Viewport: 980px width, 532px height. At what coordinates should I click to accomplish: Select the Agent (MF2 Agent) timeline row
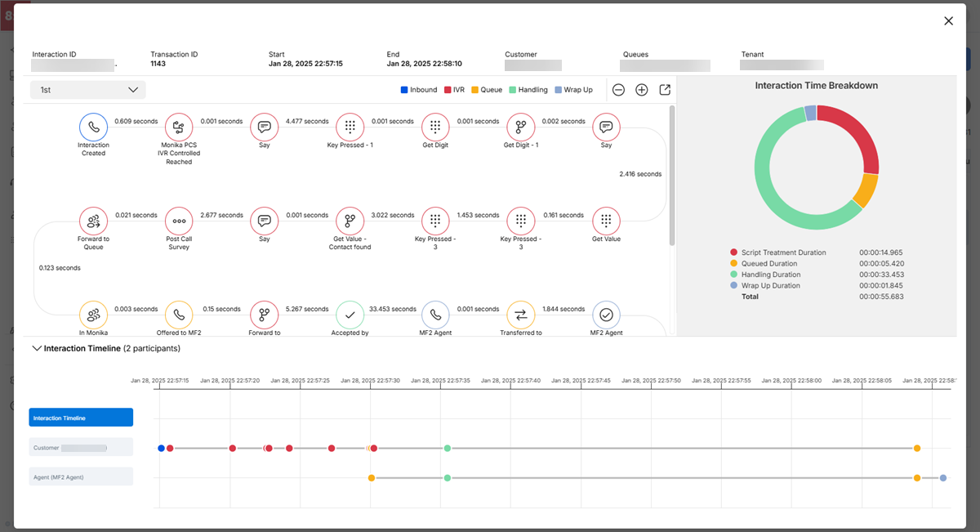click(x=80, y=477)
